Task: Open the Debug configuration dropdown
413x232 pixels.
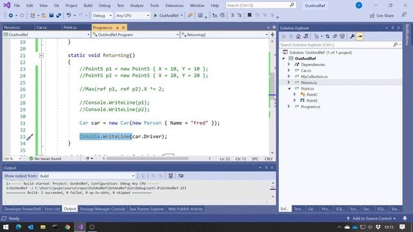Action: [102, 15]
